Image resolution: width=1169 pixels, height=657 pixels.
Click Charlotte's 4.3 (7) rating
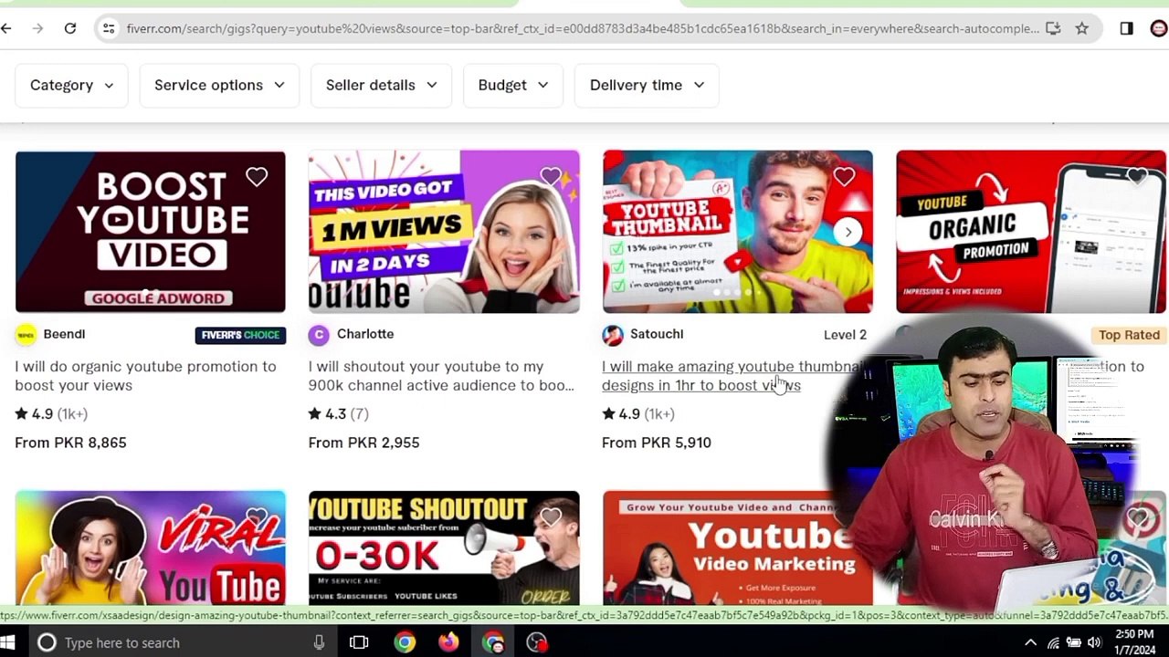click(x=339, y=413)
